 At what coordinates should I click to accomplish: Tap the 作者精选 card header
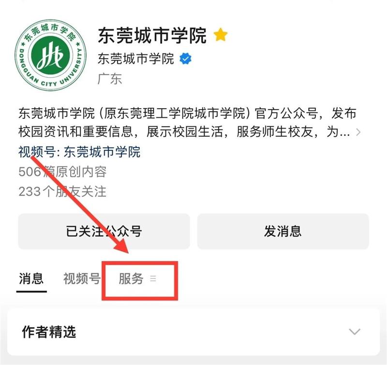pos(193,332)
